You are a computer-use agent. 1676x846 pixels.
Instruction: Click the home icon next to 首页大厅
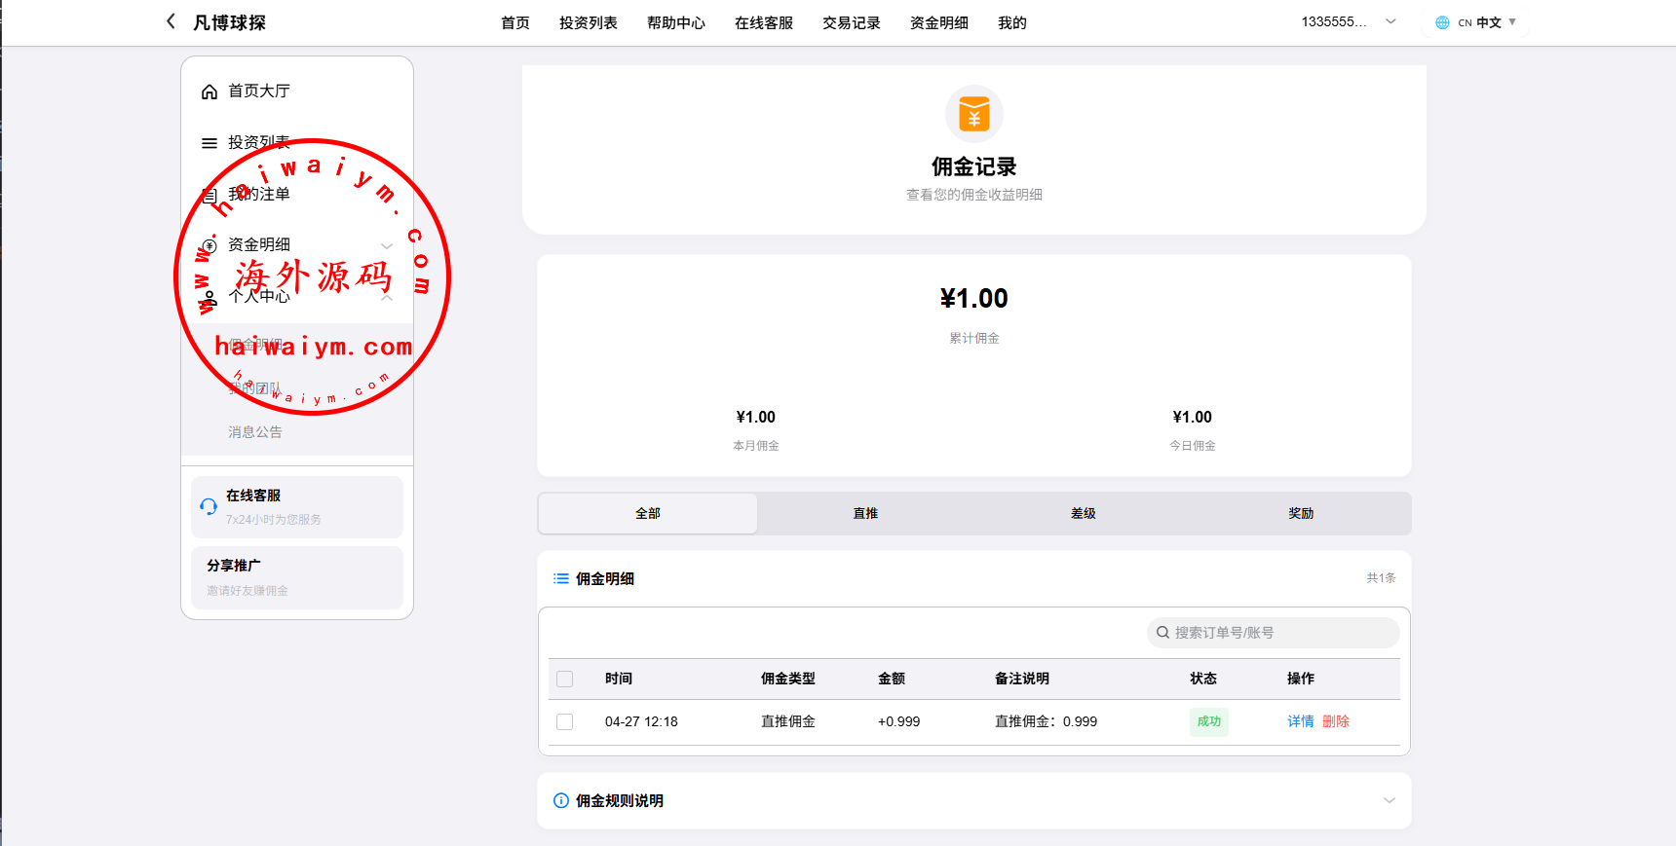click(209, 92)
